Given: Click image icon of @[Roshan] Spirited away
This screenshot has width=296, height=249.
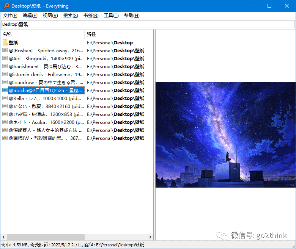Looking at the screenshot, I should (x=5, y=50).
